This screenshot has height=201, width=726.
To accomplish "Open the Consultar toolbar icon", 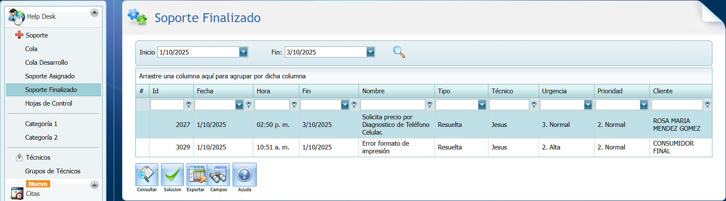I will pyautogui.click(x=147, y=175).
